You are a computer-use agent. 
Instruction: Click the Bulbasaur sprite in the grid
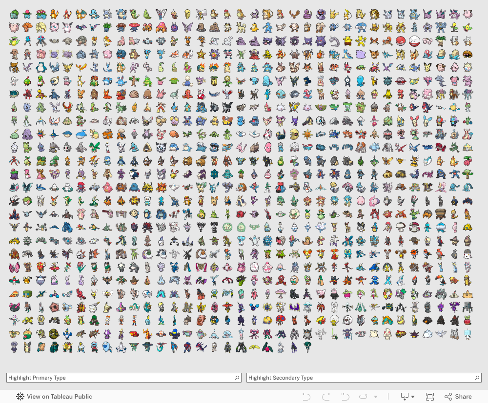14,13
